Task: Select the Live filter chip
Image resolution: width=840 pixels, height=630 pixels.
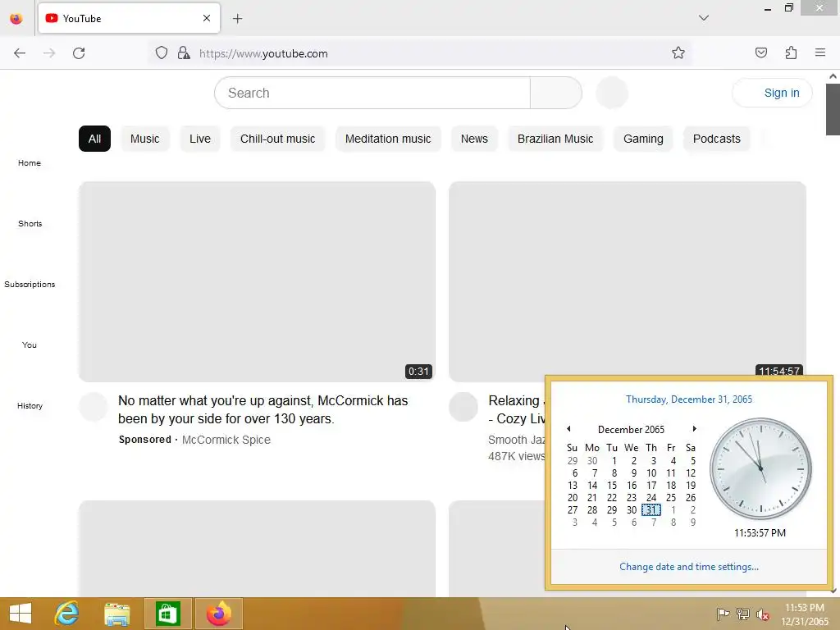Action: [200, 139]
